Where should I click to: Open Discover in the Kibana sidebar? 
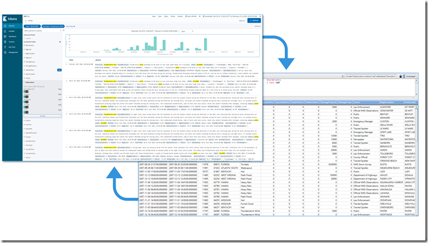(12, 26)
